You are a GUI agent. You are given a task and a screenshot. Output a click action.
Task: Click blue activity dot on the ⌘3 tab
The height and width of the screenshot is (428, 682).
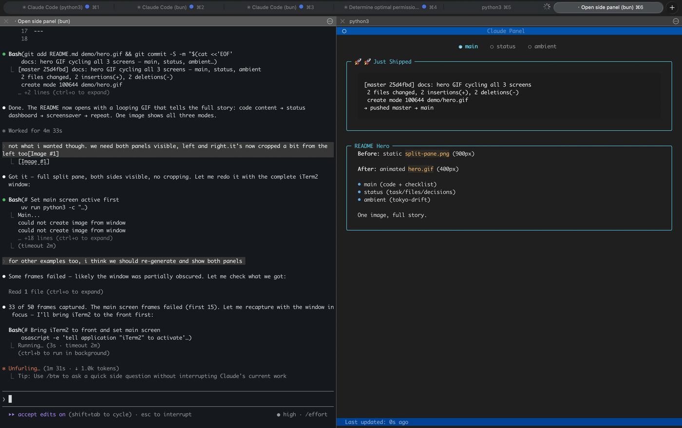[x=301, y=7]
